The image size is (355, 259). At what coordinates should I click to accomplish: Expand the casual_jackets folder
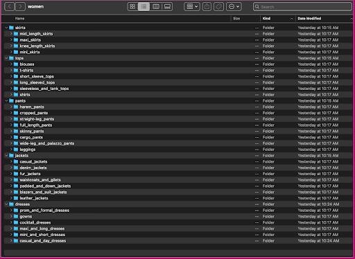[11, 161]
